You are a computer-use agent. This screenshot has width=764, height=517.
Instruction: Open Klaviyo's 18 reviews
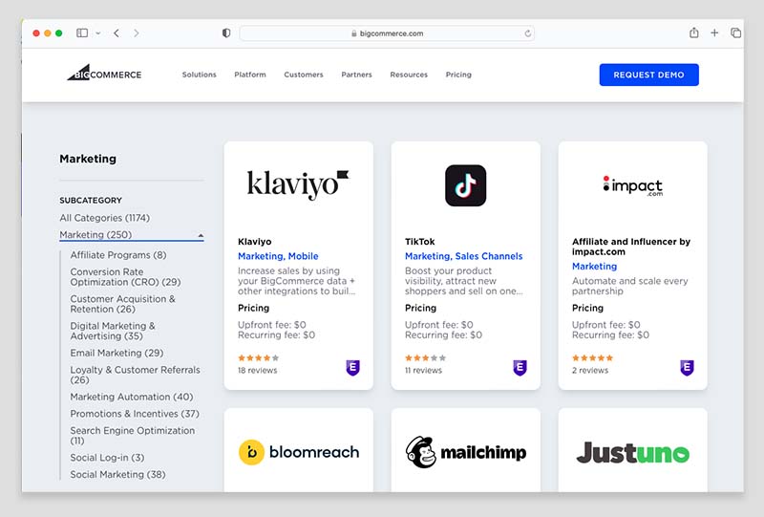coord(257,370)
